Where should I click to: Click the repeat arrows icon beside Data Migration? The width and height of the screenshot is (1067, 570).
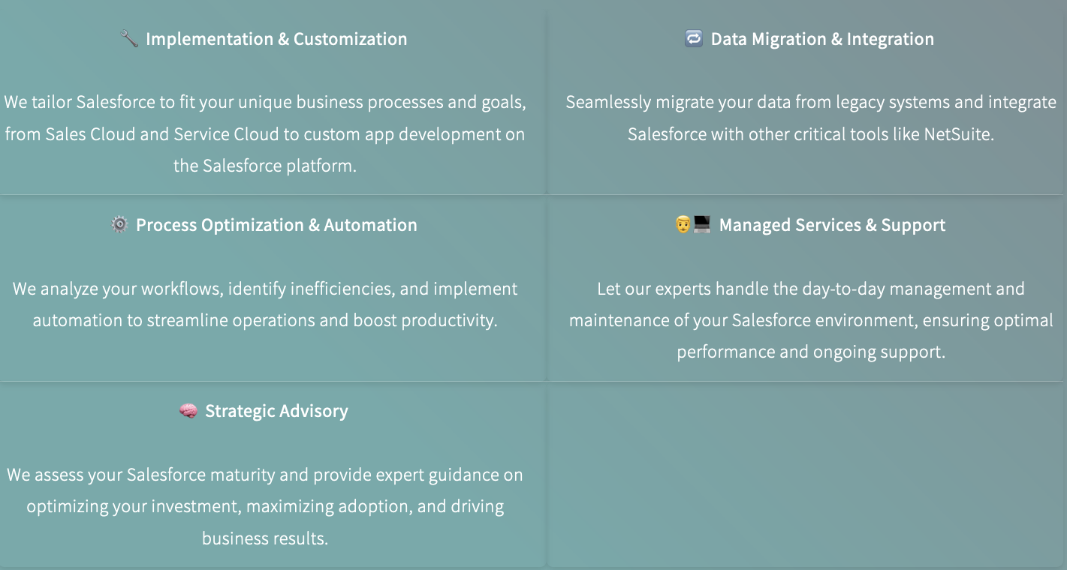[x=694, y=39]
